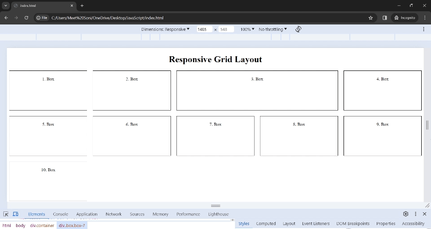The height and width of the screenshot is (229, 431).
Task: Switch to the Elements tab
Action: pyautogui.click(x=36, y=214)
